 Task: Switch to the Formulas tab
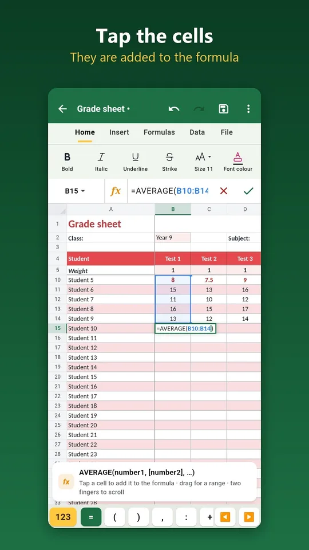tap(159, 132)
